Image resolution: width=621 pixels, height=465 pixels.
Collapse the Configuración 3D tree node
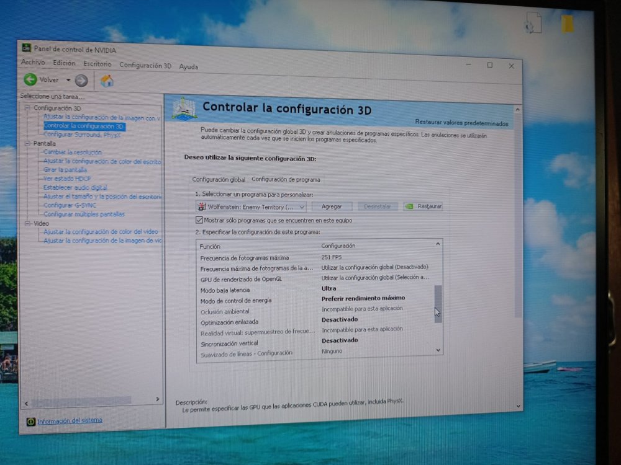27,107
